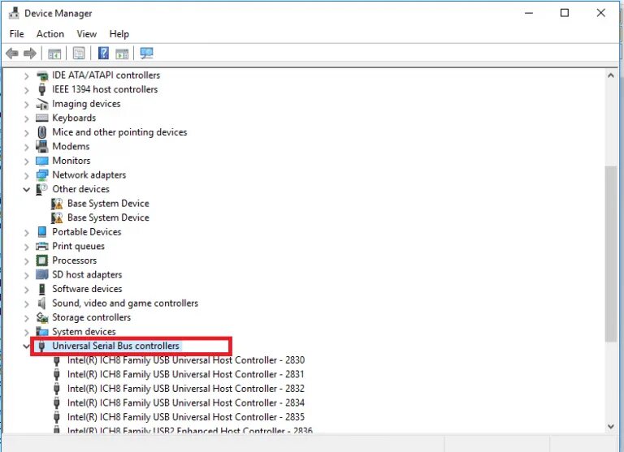Click the IDE ATA/ATAPI controllers icon
This screenshot has width=624, height=452.
[x=41, y=75]
